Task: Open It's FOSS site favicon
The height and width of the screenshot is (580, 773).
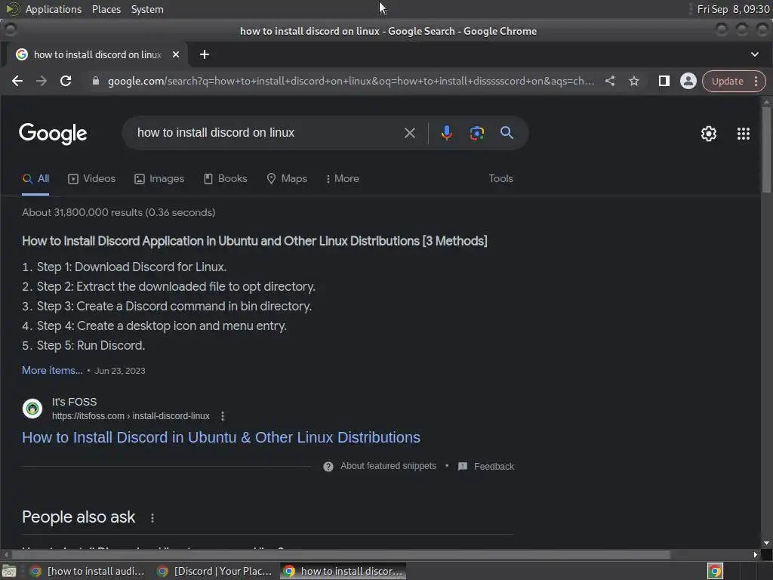Action: (x=32, y=409)
